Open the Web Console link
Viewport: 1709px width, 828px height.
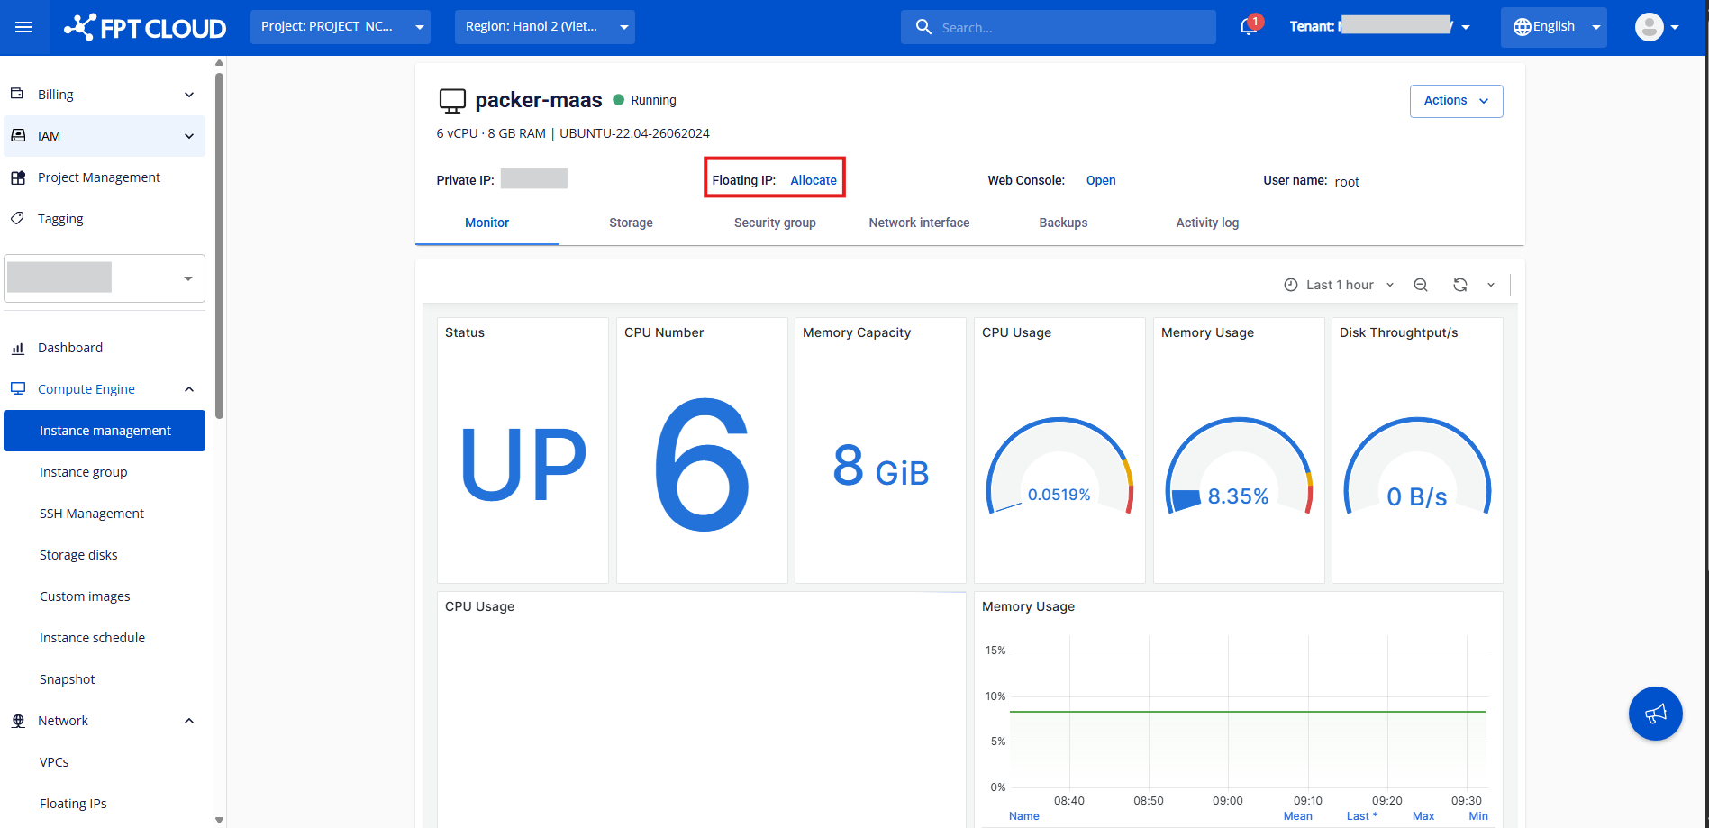1101,180
